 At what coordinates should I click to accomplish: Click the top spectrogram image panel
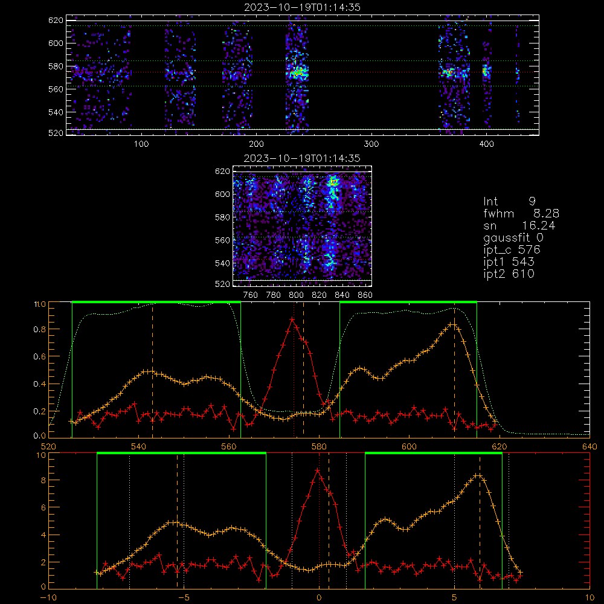click(x=303, y=75)
